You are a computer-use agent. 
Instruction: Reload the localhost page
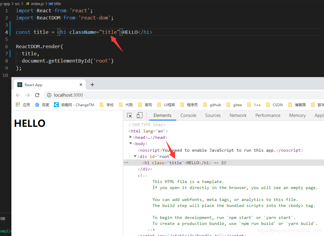(x=37, y=95)
